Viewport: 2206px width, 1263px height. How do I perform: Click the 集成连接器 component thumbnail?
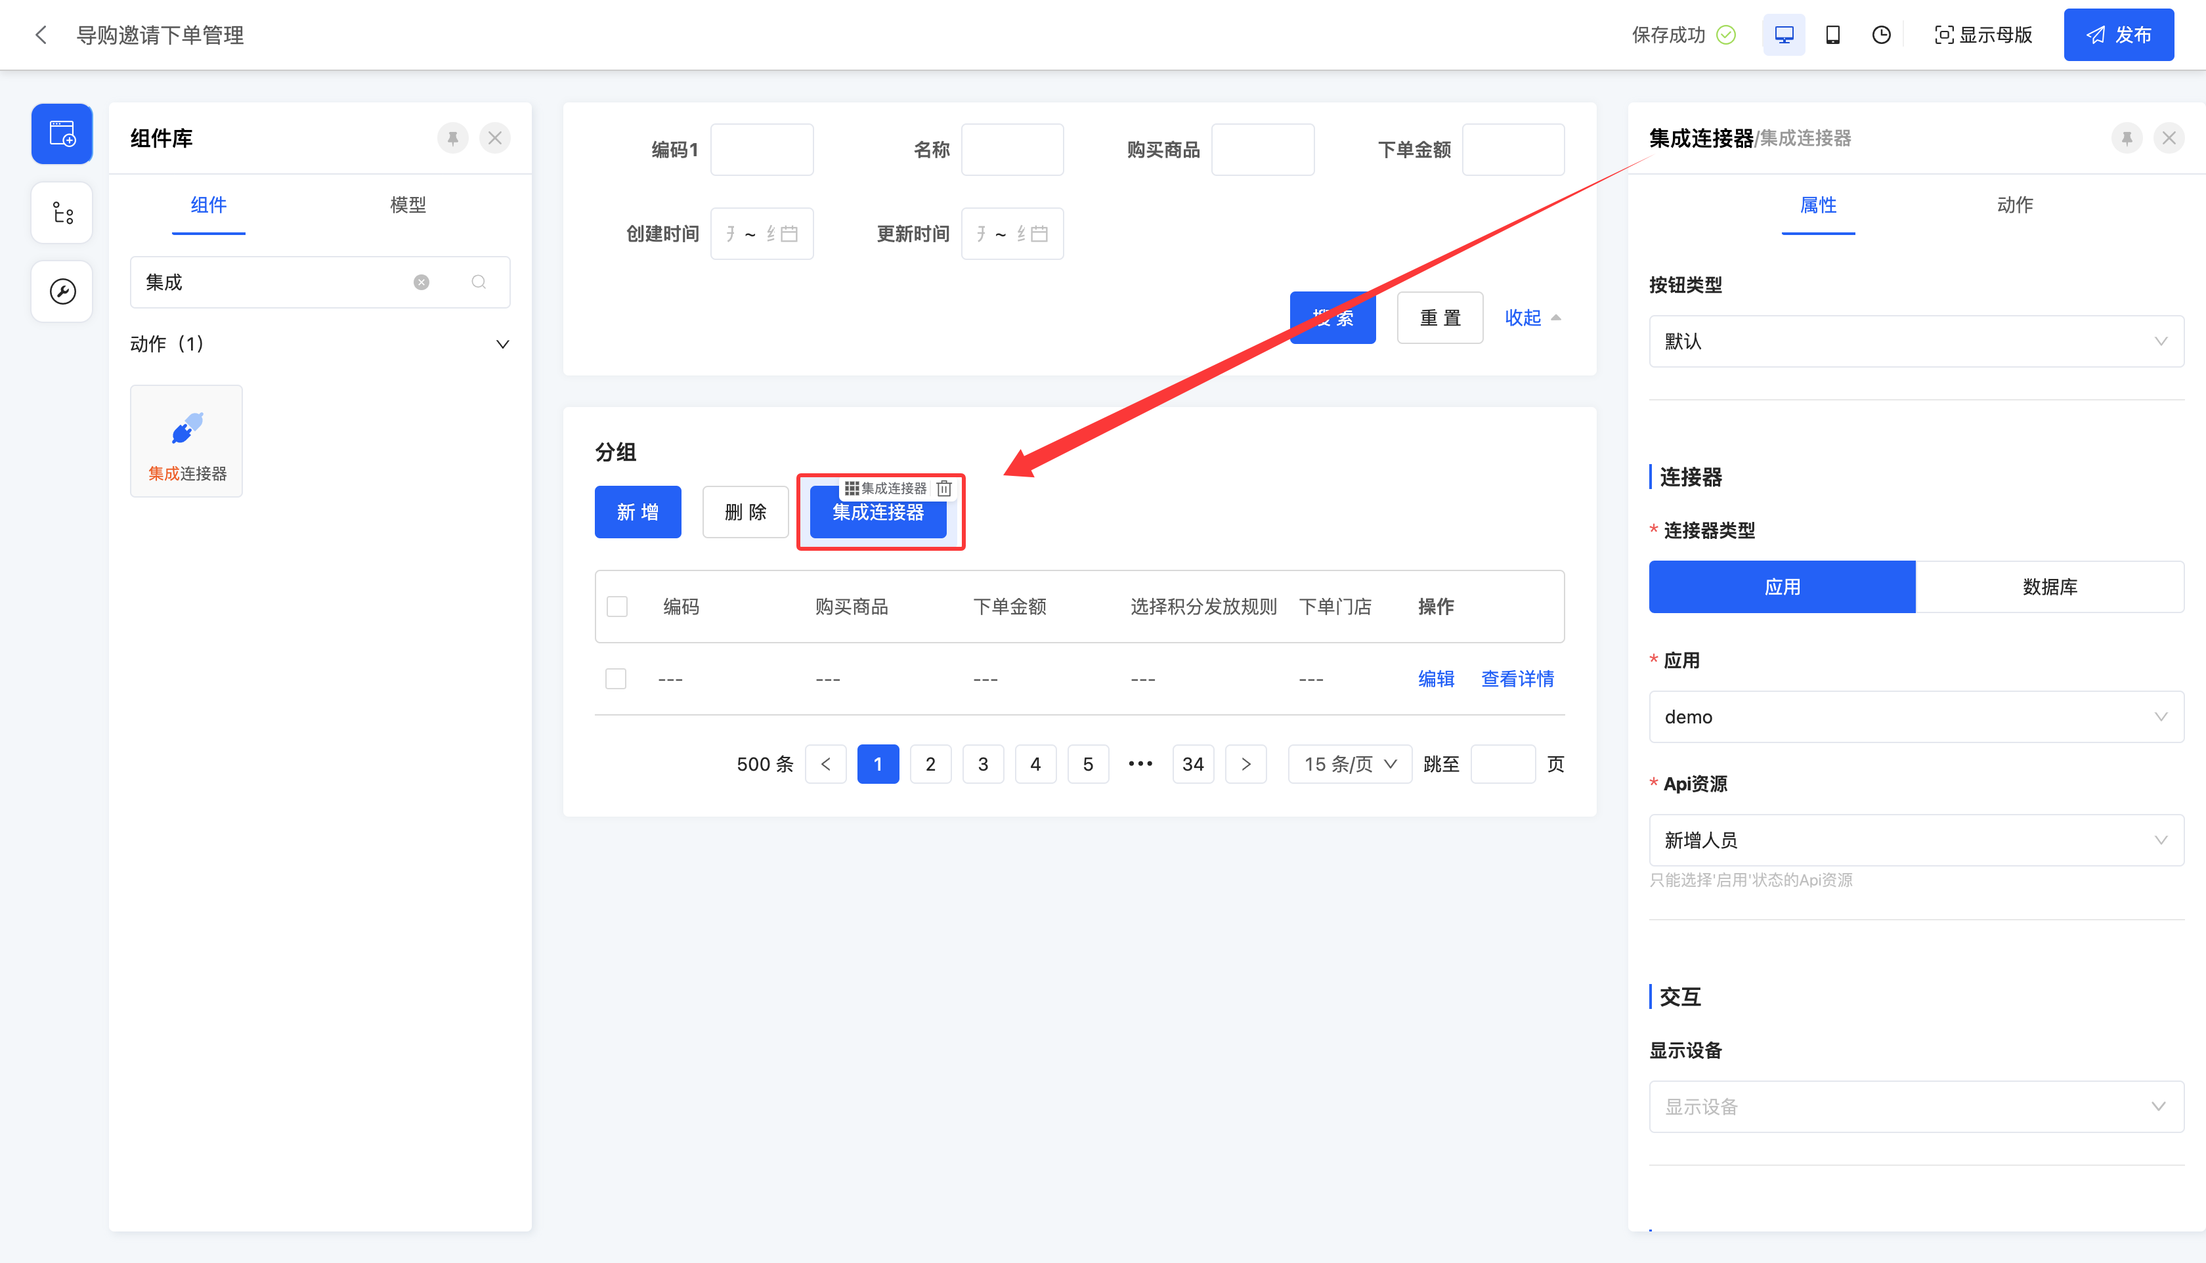click(186, 440)
